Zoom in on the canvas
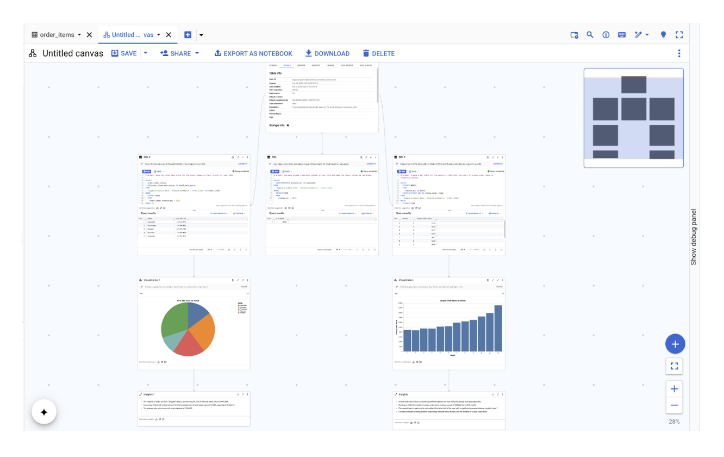The width and height of the screenshot is (724, 457). pos(675,389)
